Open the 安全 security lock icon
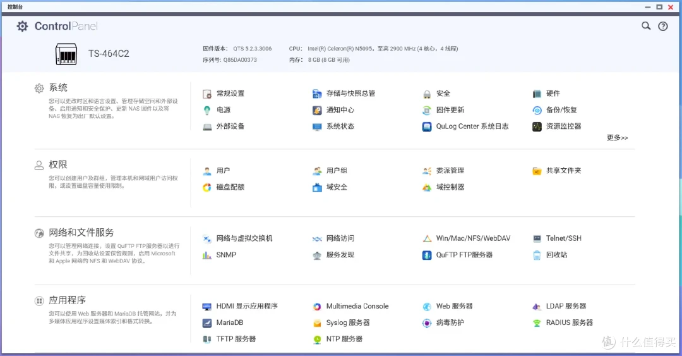The width and height of the screenshot is (682, 356). tap(427, 94)
